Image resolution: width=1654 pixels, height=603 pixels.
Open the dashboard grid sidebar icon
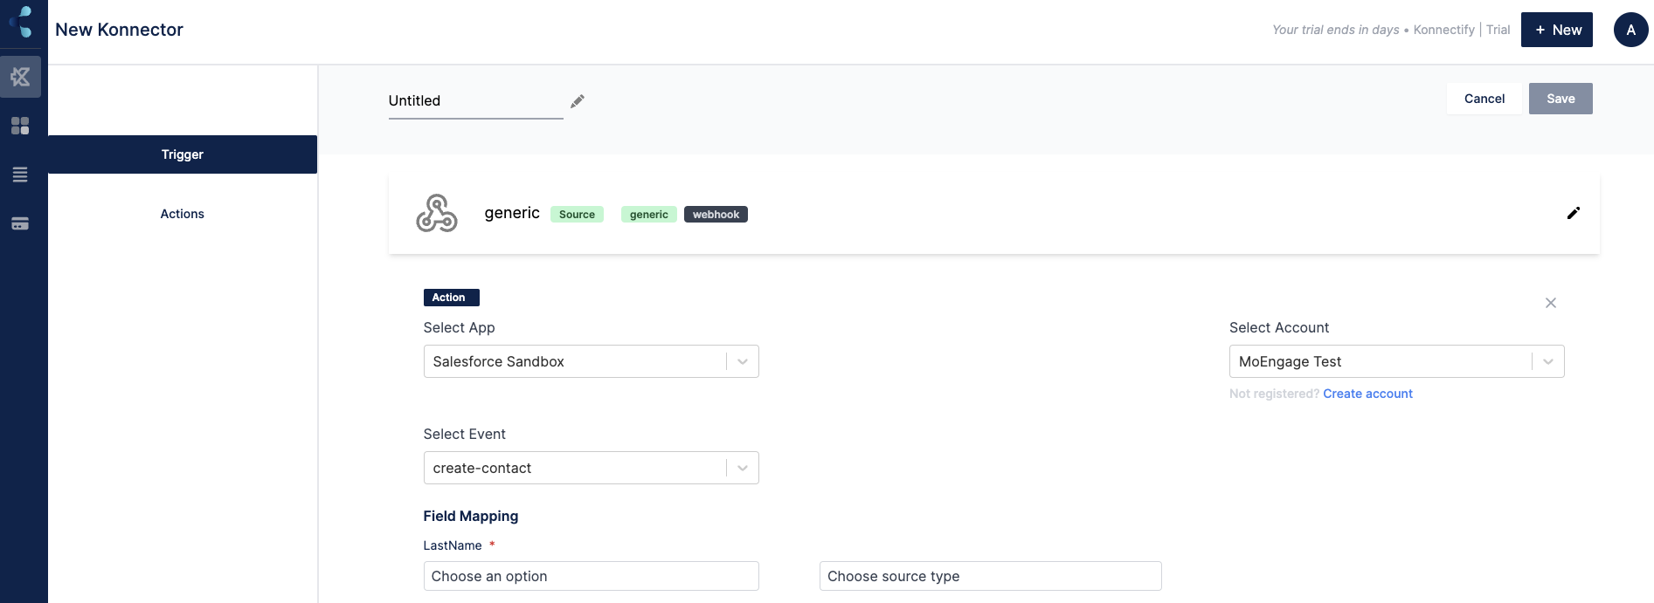pos(20,126)
